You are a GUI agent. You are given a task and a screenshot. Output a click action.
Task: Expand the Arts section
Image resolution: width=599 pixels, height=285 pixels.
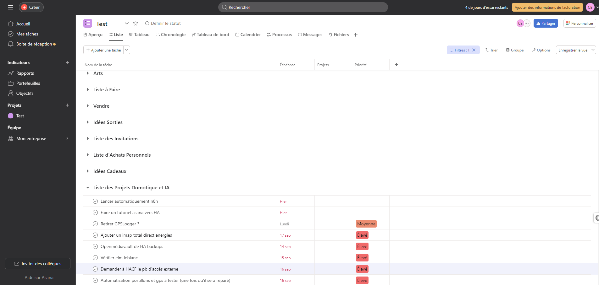click(x=88, y=73)
